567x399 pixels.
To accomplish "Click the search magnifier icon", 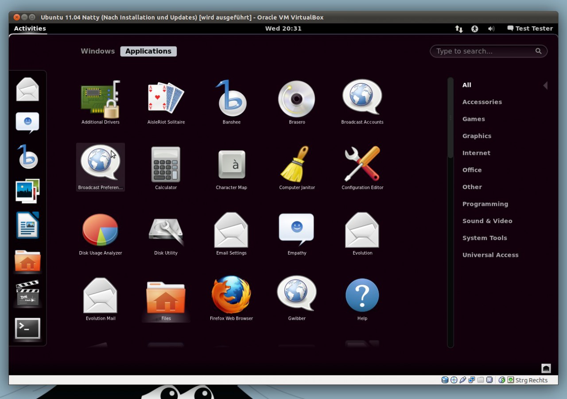I will (x=538, y=51).
